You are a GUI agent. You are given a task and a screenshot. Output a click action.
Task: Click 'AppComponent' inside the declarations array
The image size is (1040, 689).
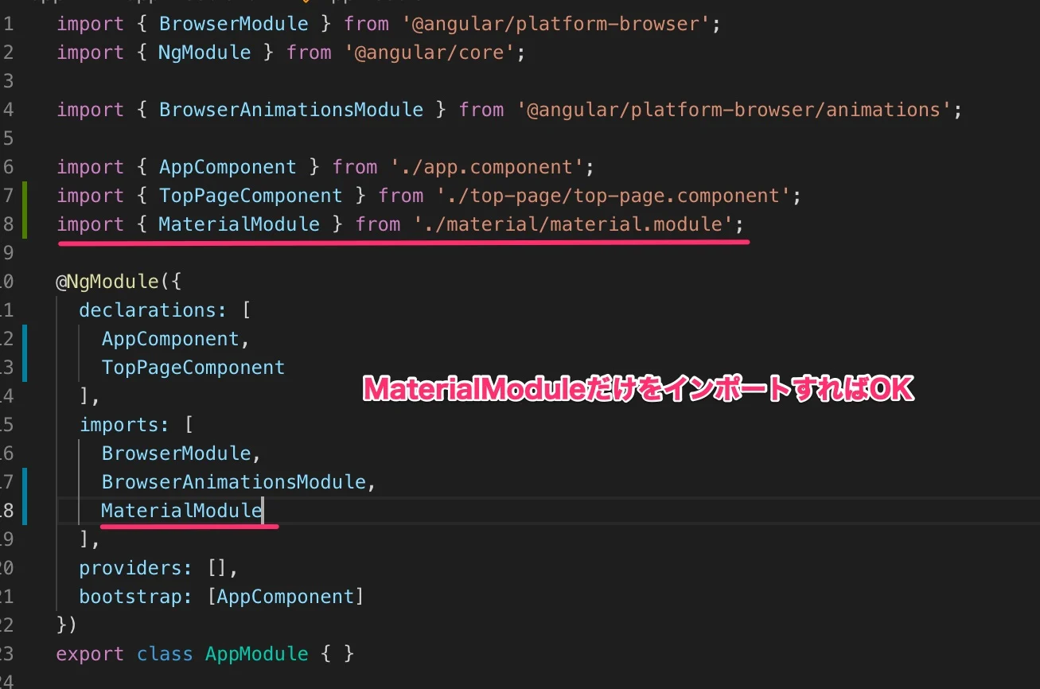(170, 339)
